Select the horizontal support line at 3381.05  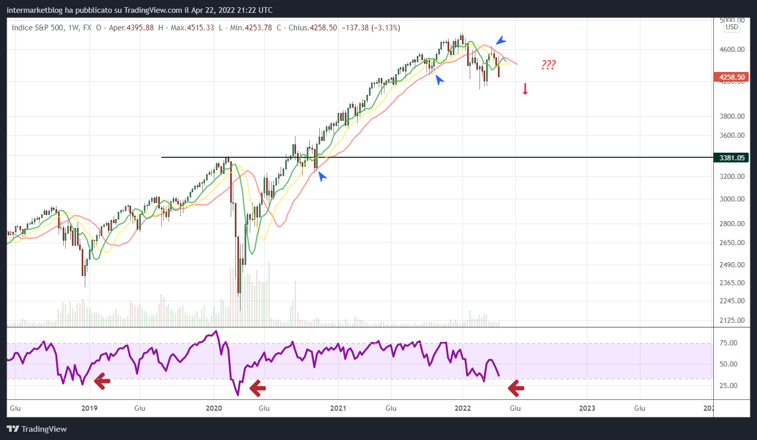[x=437, y=157]
